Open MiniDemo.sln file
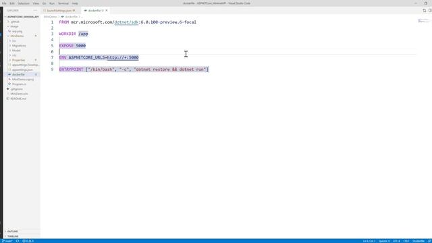The height and width of the screenshot is (243, 432). (x=19, y=94)
